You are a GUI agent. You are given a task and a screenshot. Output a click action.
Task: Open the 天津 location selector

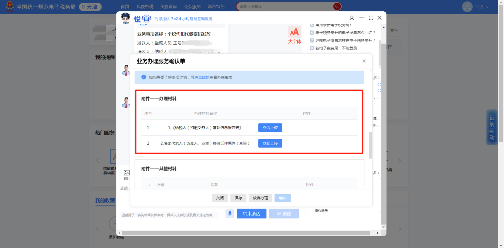[x=90, y=7]
